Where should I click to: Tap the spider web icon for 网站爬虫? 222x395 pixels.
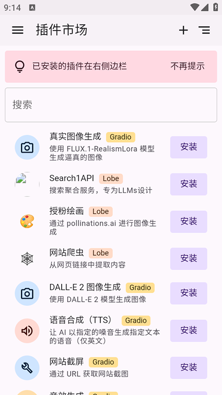point(27,259)
